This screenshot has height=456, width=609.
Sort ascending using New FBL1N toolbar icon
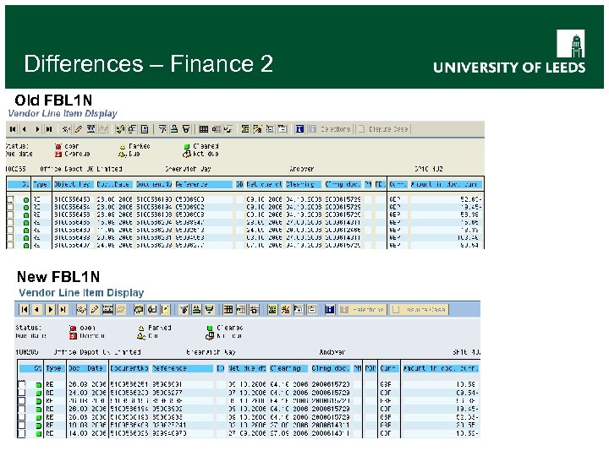click(x=197, y=309)
